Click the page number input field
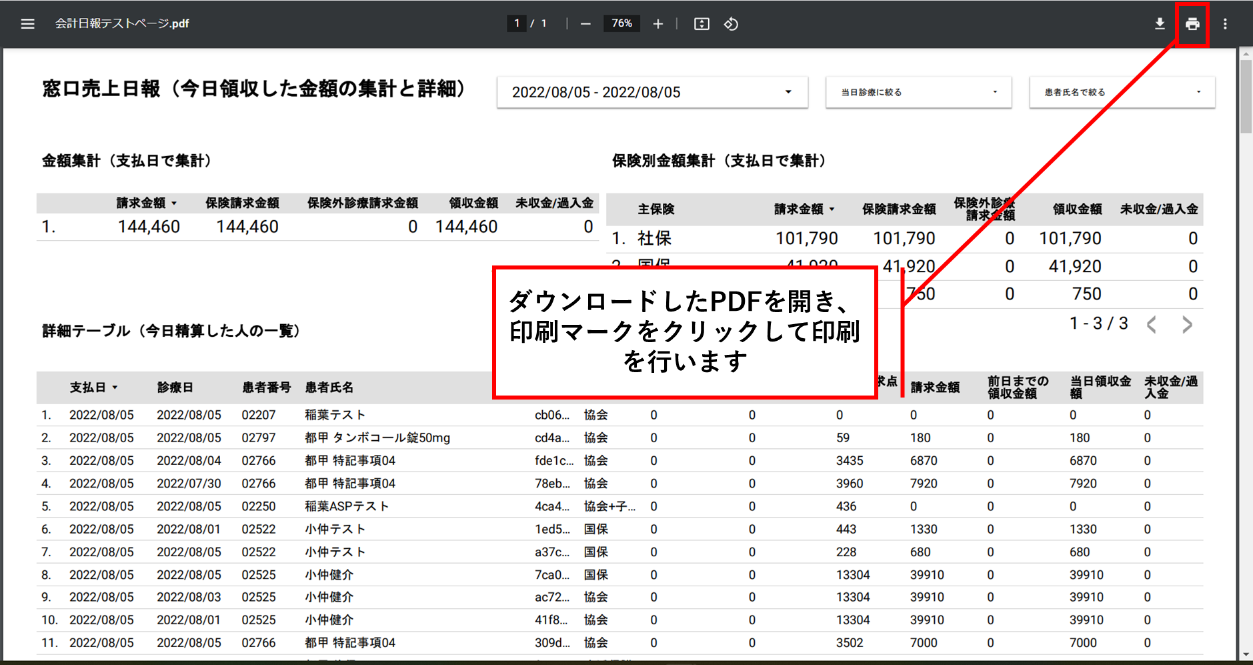The image size is (1253, 665). point(516,24)
